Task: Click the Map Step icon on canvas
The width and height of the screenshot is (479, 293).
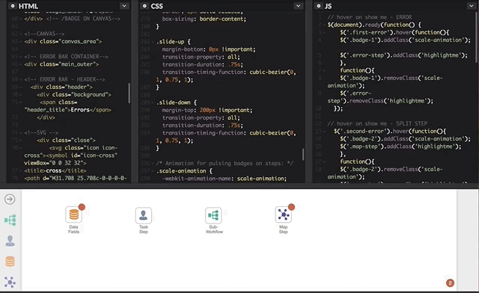Action: click(283, 215)
